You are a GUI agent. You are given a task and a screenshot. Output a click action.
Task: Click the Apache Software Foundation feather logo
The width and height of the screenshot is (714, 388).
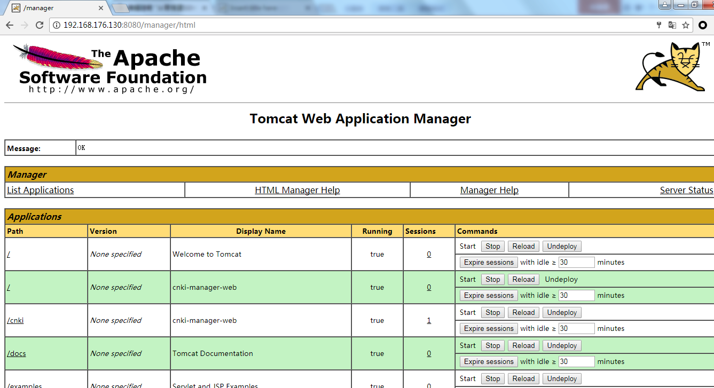(109, 69)
